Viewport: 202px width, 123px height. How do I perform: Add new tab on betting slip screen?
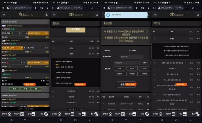click(36, 8)
